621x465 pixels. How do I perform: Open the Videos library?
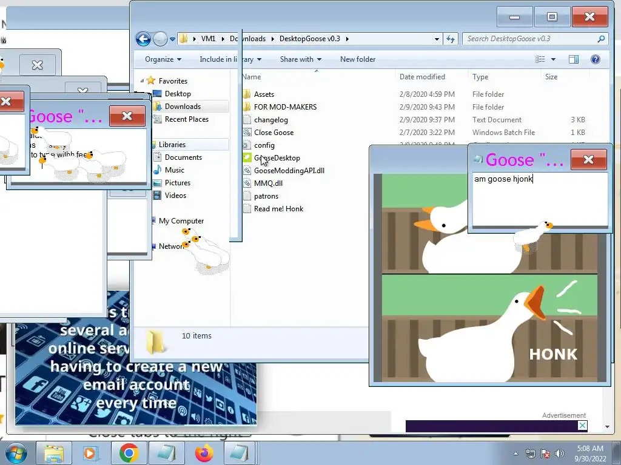pos(175,196)
